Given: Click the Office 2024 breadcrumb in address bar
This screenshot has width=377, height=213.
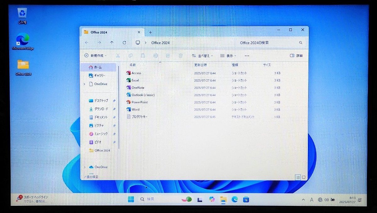Looking at the screenshot, I should point(161,43).
